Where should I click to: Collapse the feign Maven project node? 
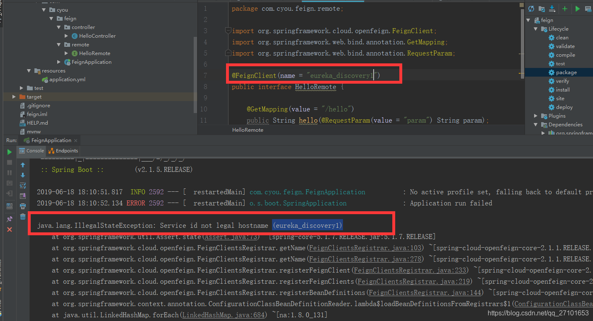click(x=528, y=20)
